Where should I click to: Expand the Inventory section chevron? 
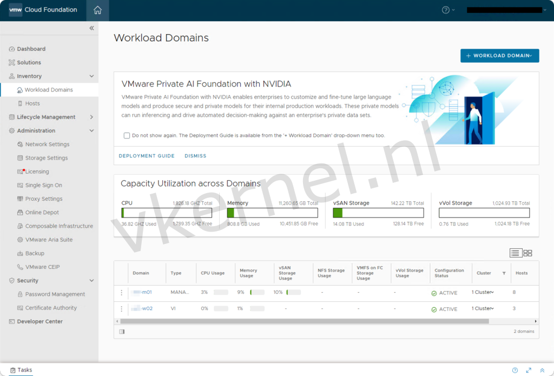click(x=91, y=76)
